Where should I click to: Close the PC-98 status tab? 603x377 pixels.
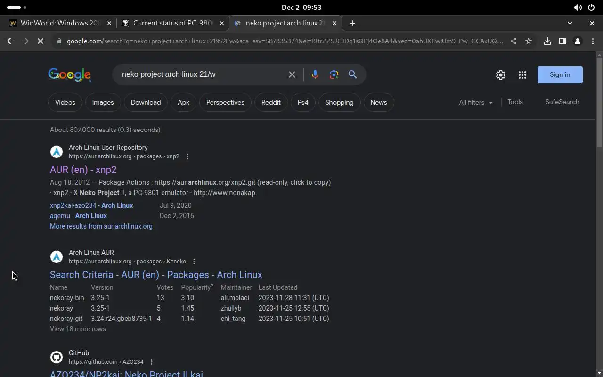pos(222,23)
